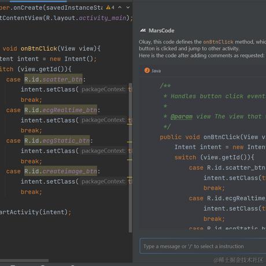Click the @param tag in generated comment
Viewport: 266px width, 266px height.
click(x=182, y=117)
